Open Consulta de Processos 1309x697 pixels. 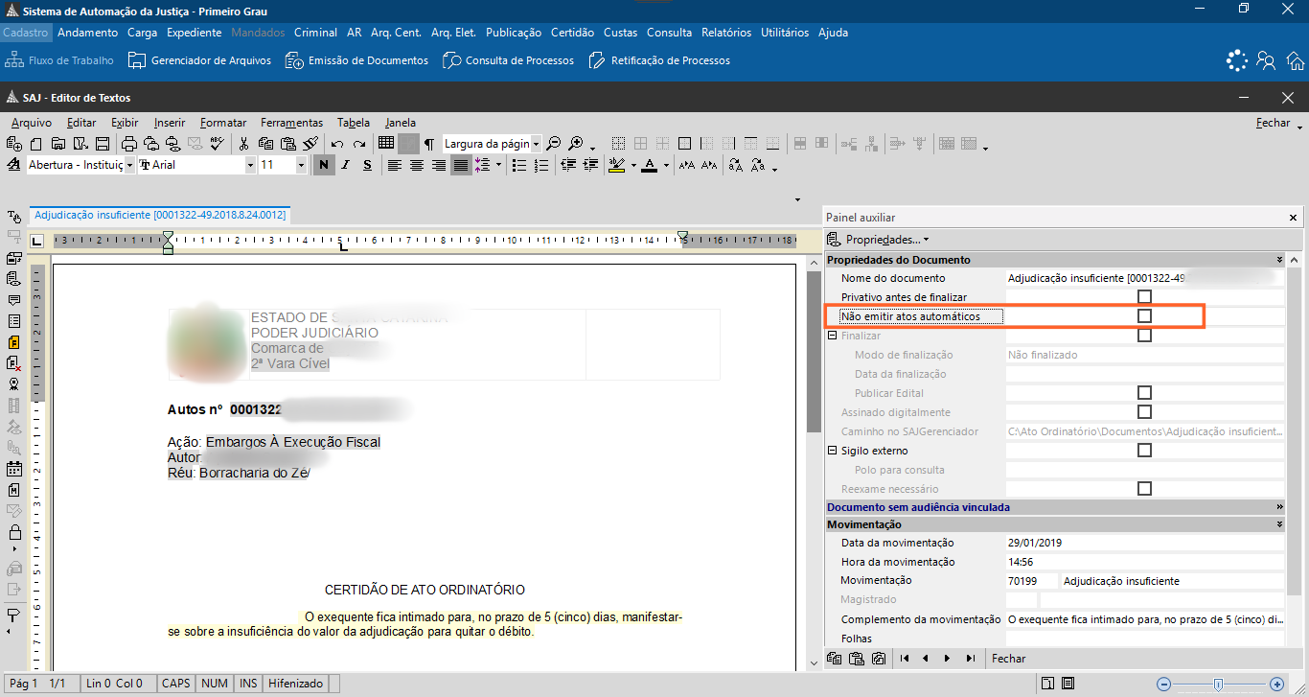tap(508, 60)
